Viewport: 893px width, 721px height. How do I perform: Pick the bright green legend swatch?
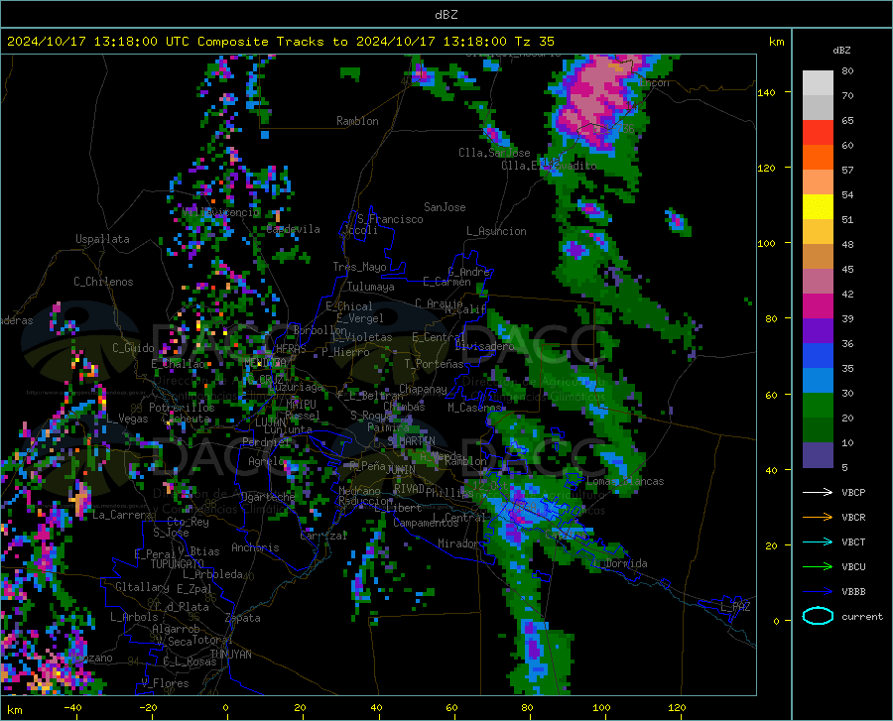coord(818,406)
